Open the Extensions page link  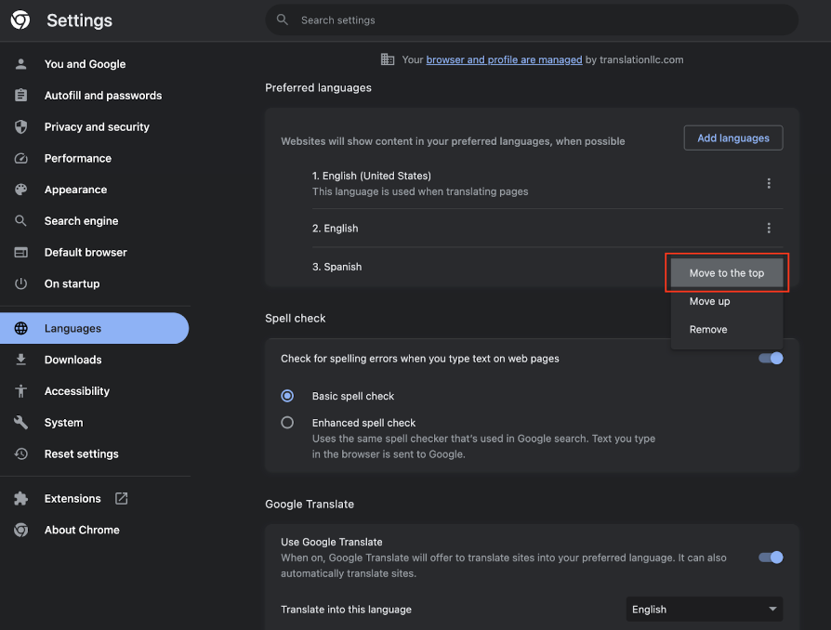tap(73, 498)
